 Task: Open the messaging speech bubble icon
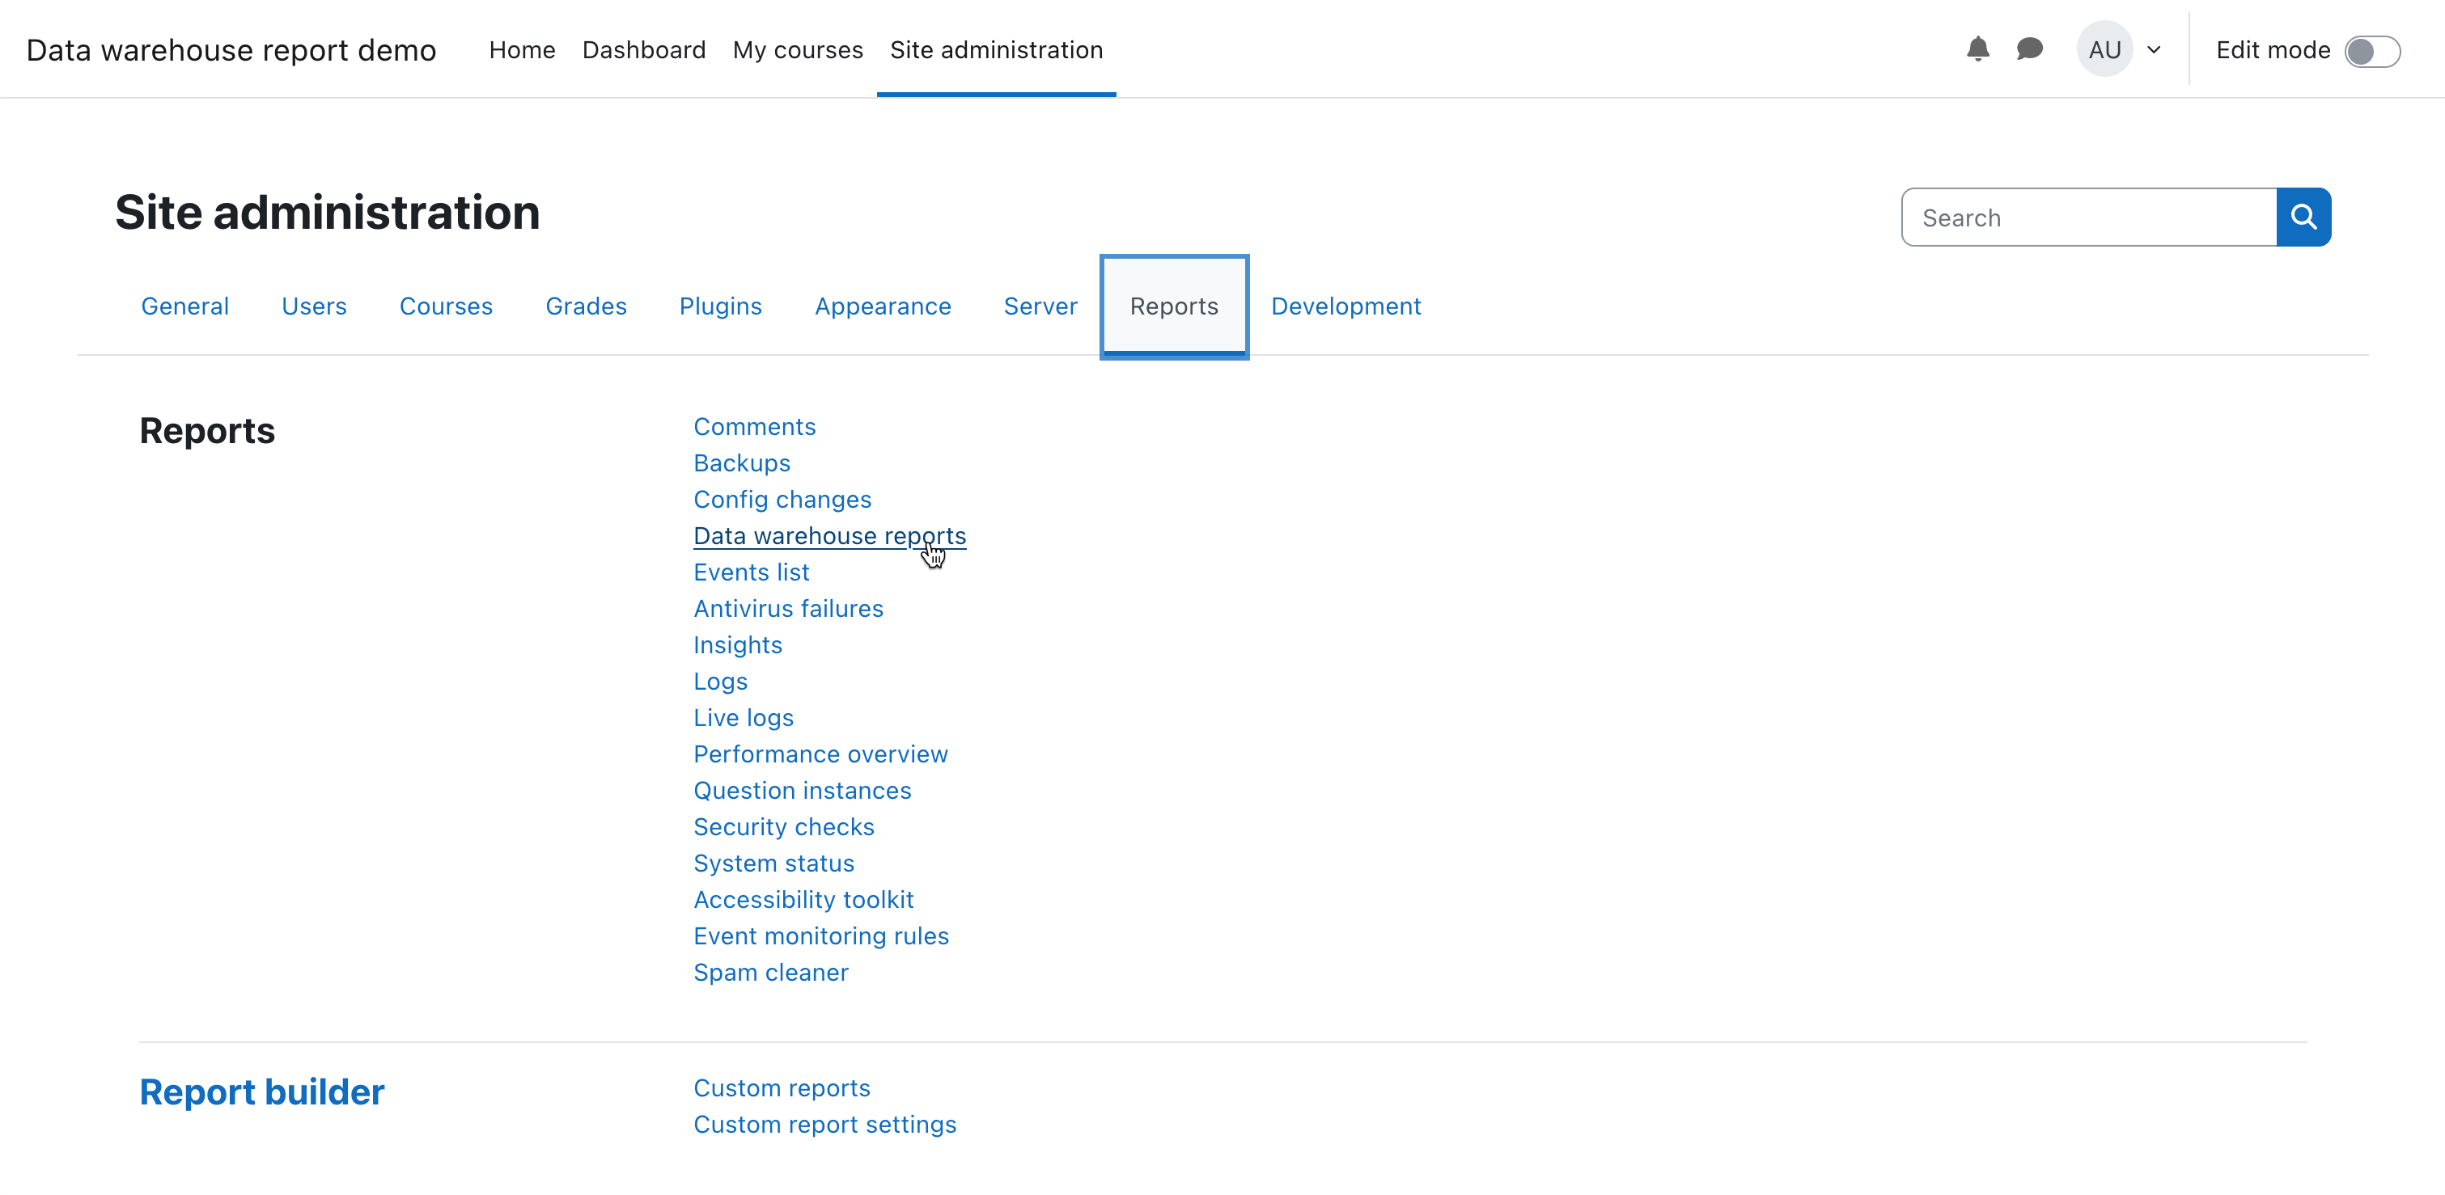point(2029,49)
